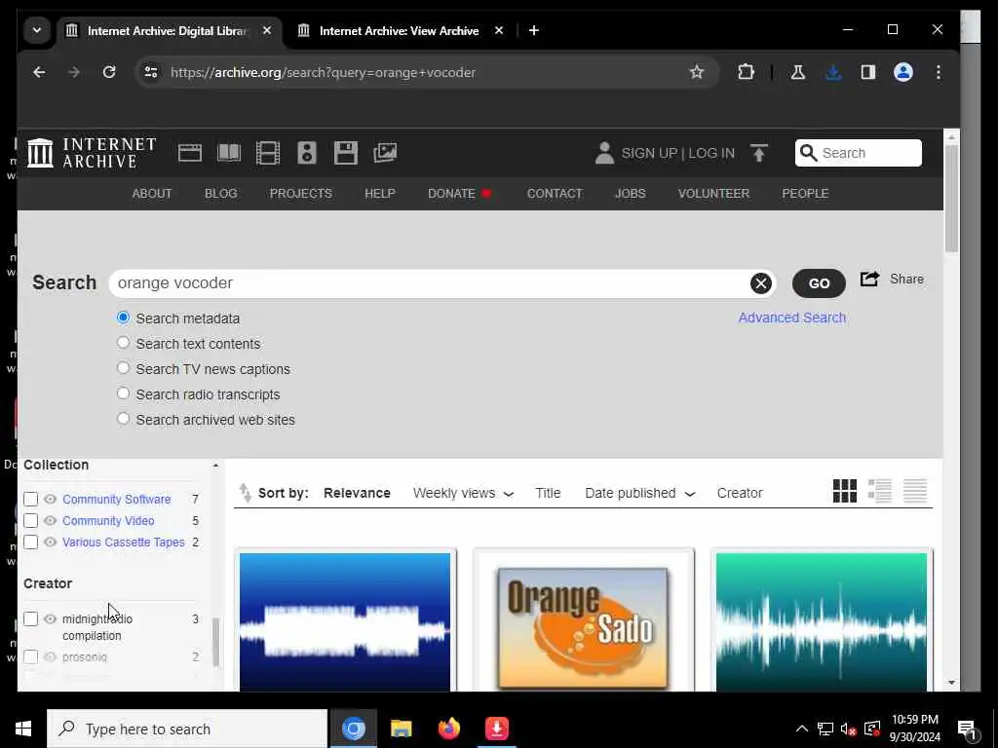998x748 pixels.
Task: Open the ABOUT nav item
Action: click(x=151, y=194)
